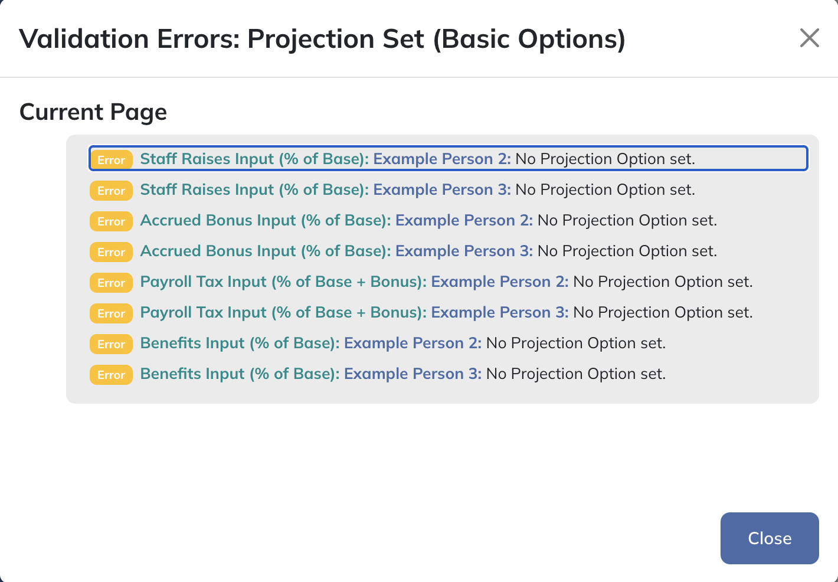Screen dimensions: 838x582
Task: Click the X icon to dismiss the dialog
Action: 809,38
